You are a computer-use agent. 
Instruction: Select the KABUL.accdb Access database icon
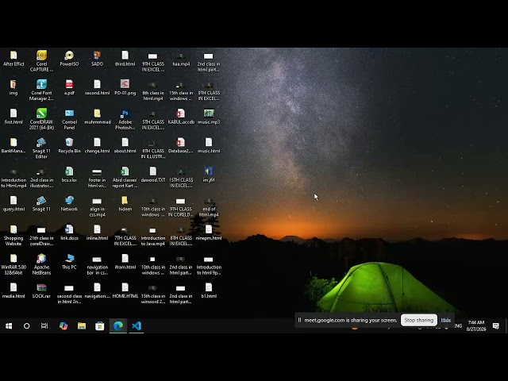click(x=181, y=117)
